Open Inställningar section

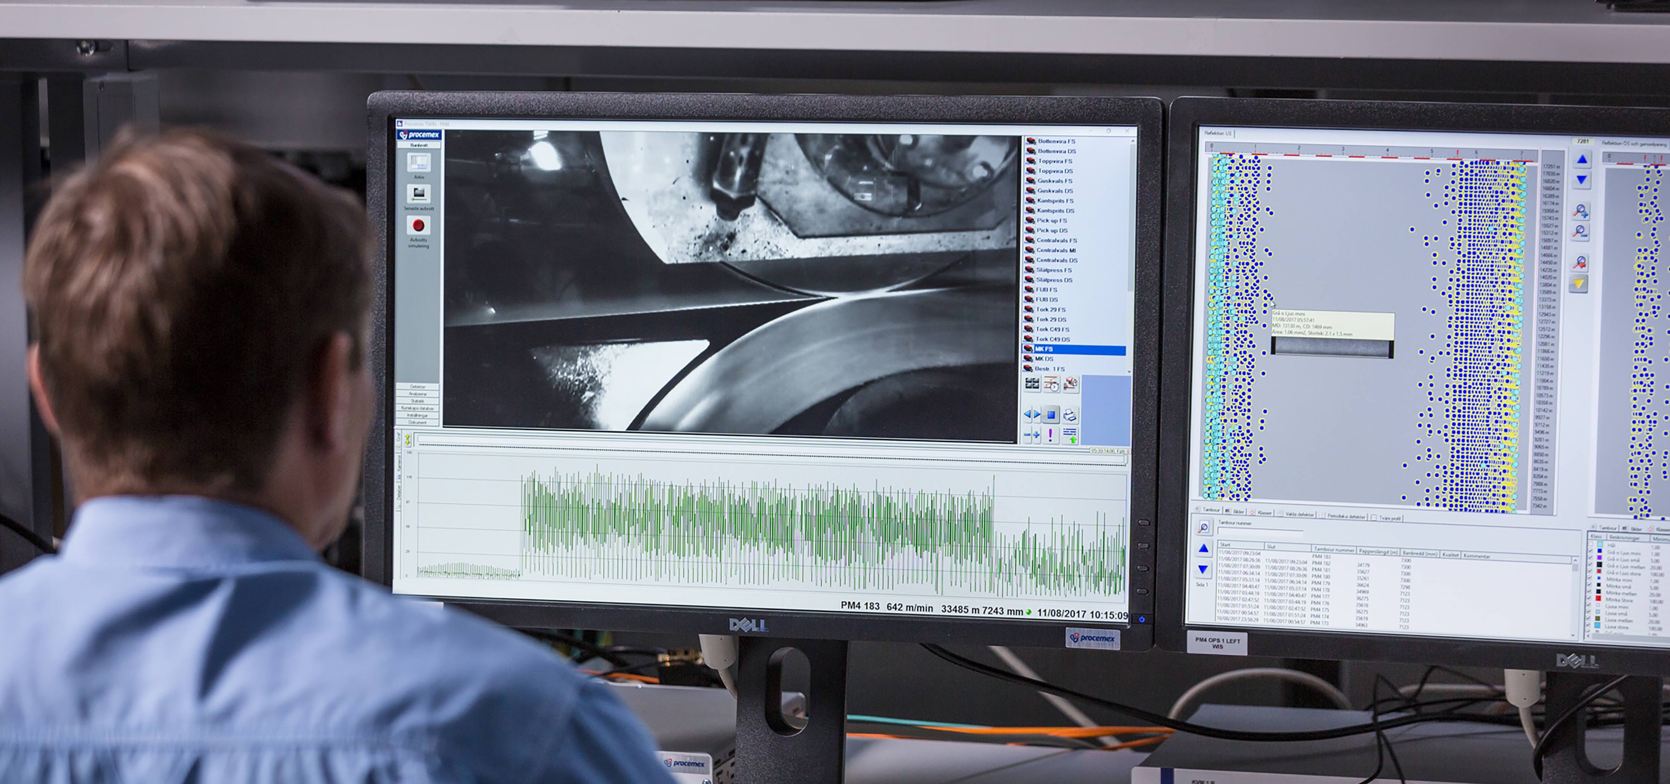click(418, 415)
